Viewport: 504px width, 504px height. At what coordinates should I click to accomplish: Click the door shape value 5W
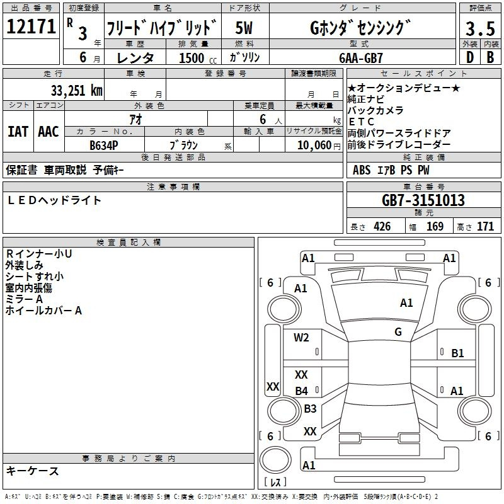click(244, 28)
